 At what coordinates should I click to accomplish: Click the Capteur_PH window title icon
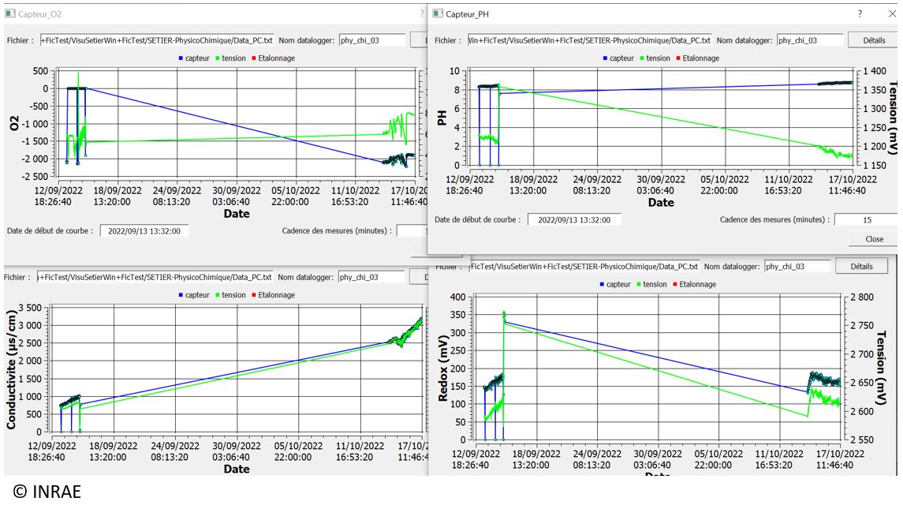[x=438, y=14]
